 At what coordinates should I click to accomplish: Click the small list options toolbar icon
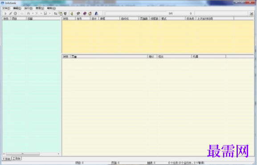(55, 13)
